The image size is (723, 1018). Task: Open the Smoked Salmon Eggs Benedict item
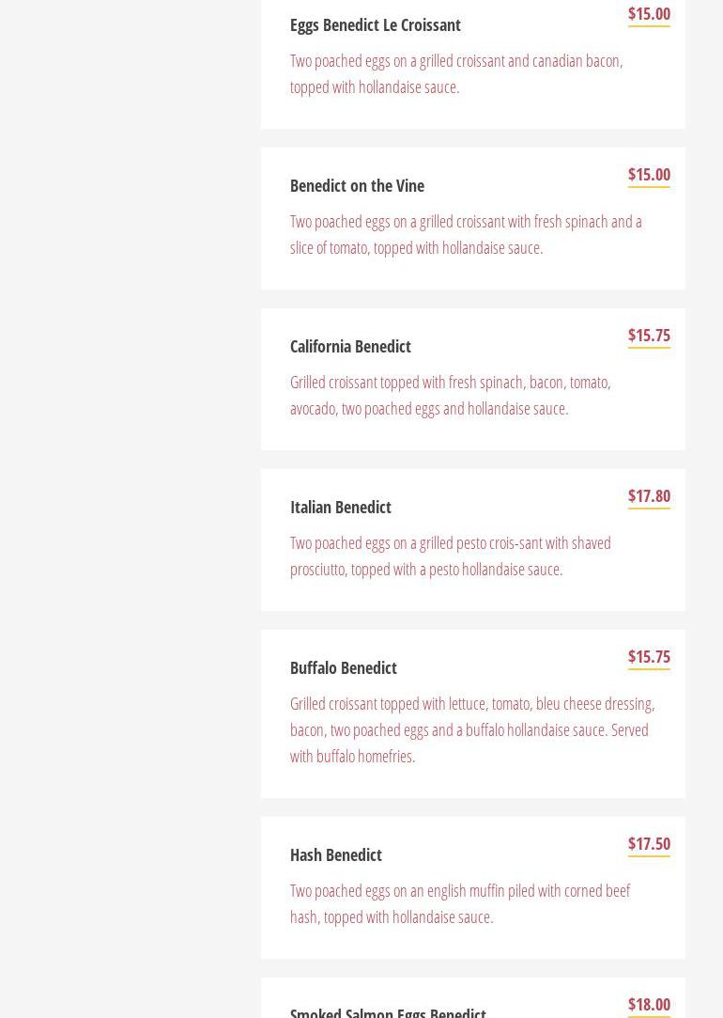(x=388, y=1011)
